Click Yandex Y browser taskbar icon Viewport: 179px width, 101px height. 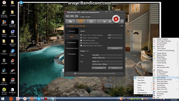pyautogui.click(x=25, y=99)
